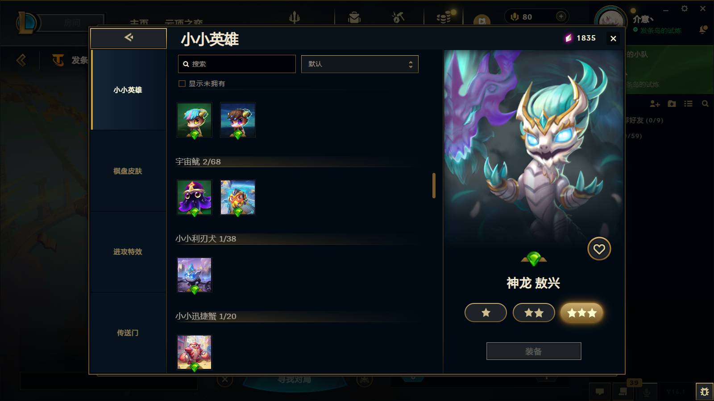Switch to the 棋盘皮肤 tab

click(x=128, y=171)
